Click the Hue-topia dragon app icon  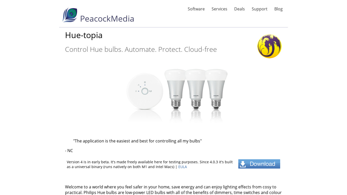pos(270,46)
